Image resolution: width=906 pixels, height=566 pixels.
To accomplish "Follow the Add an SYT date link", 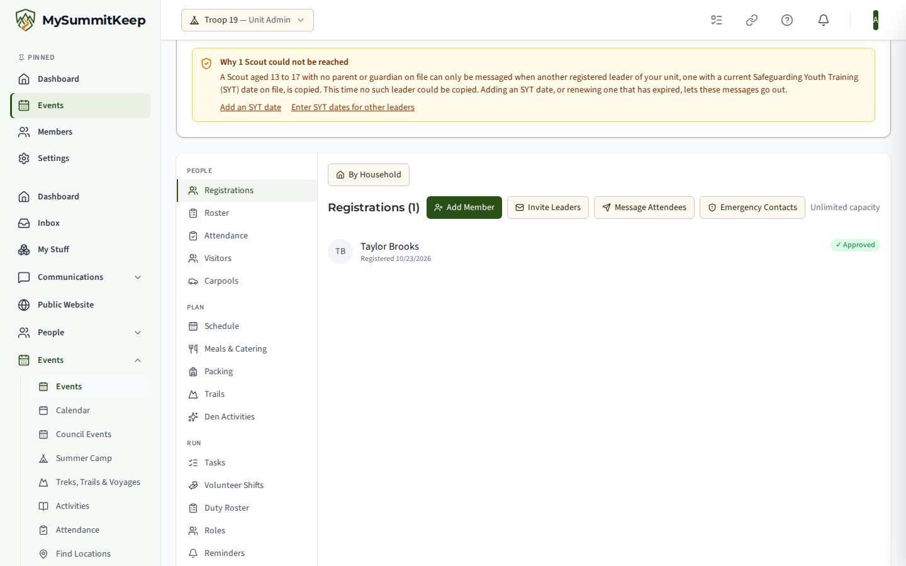I will (x=250, y=108).
